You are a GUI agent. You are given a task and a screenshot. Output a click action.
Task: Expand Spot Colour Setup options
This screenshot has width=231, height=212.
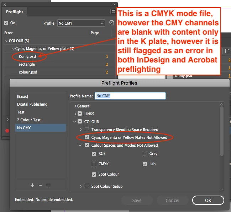coord(80,186)
